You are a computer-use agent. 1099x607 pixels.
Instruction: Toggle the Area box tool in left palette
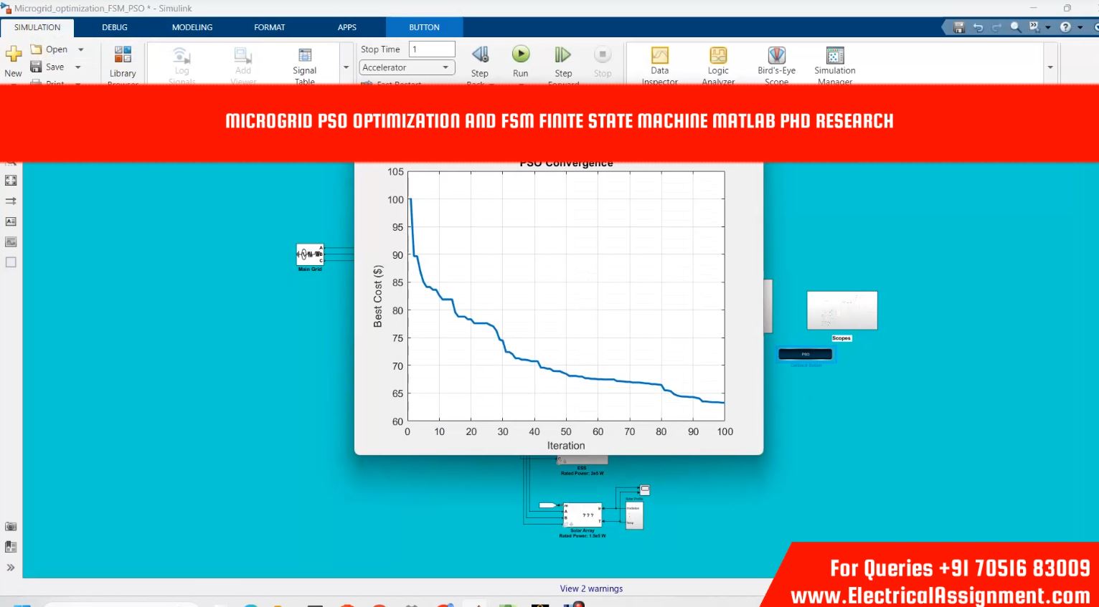pyautogui.click(x=11, y=262)
